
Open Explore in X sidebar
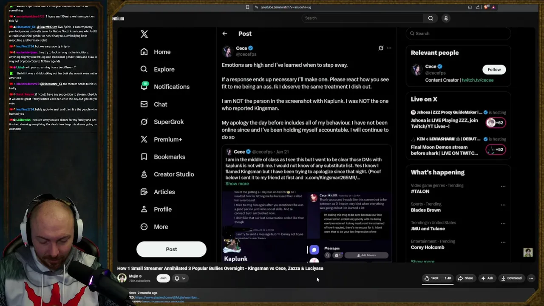click(x=157, y=69)
